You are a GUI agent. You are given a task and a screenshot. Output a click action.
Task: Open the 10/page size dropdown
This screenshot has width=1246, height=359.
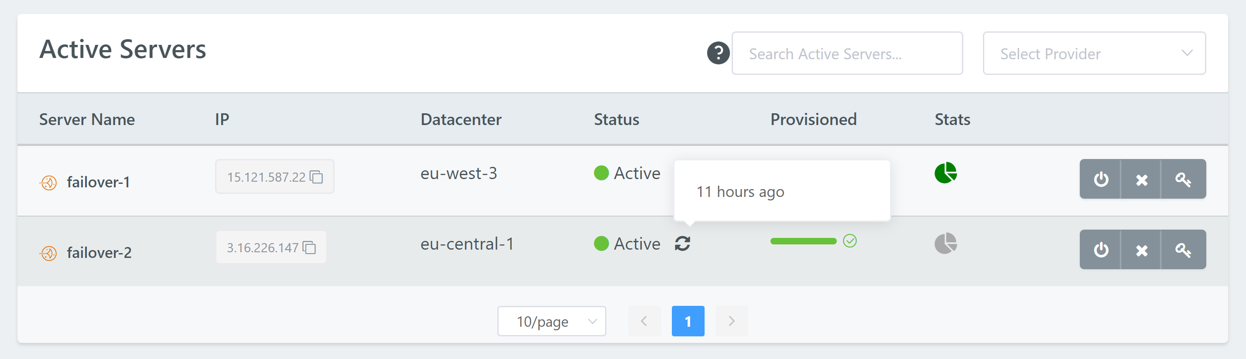tap(551, 321)
